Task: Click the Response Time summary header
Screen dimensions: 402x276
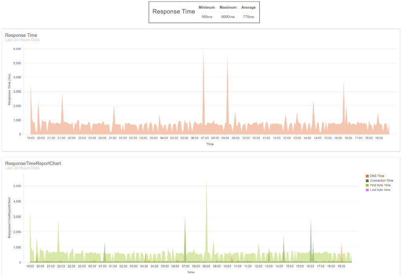Action: coord(174,11)
